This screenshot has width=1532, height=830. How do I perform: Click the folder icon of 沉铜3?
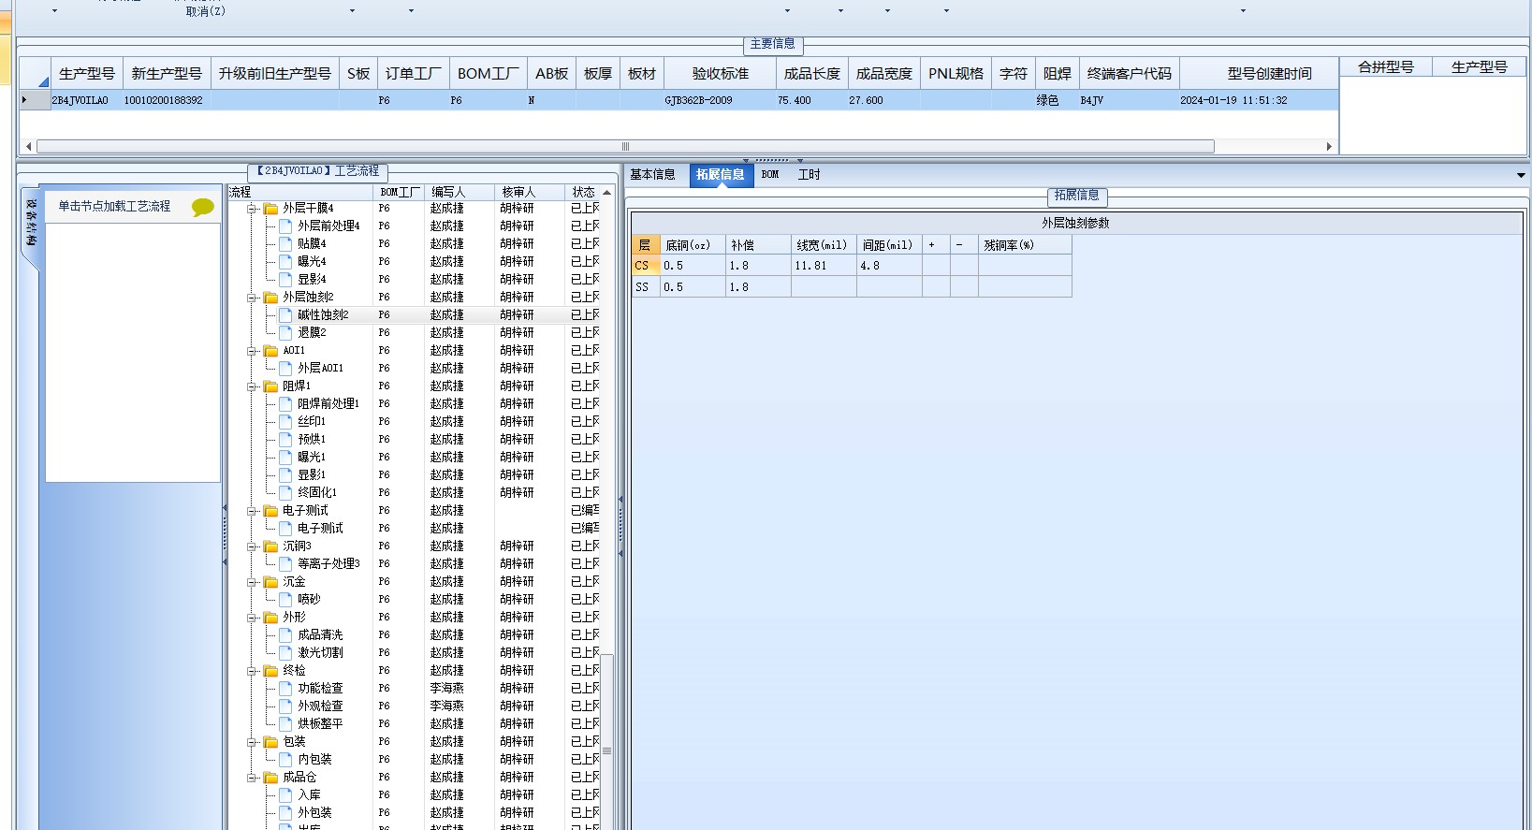coord(270,546)
